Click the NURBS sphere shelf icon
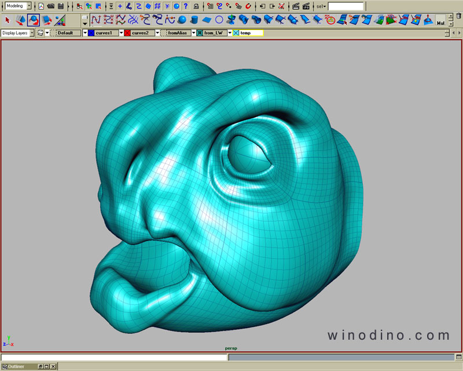Viewport: 463px width, 371px height. point(182,20)
